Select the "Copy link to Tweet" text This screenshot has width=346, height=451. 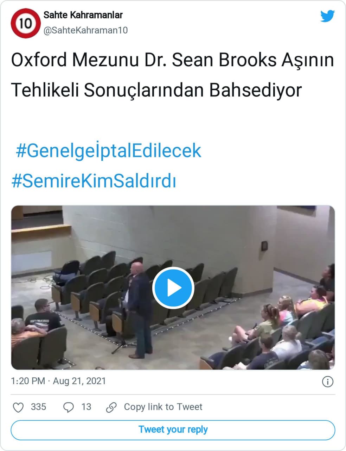click(x=163, y=407)
